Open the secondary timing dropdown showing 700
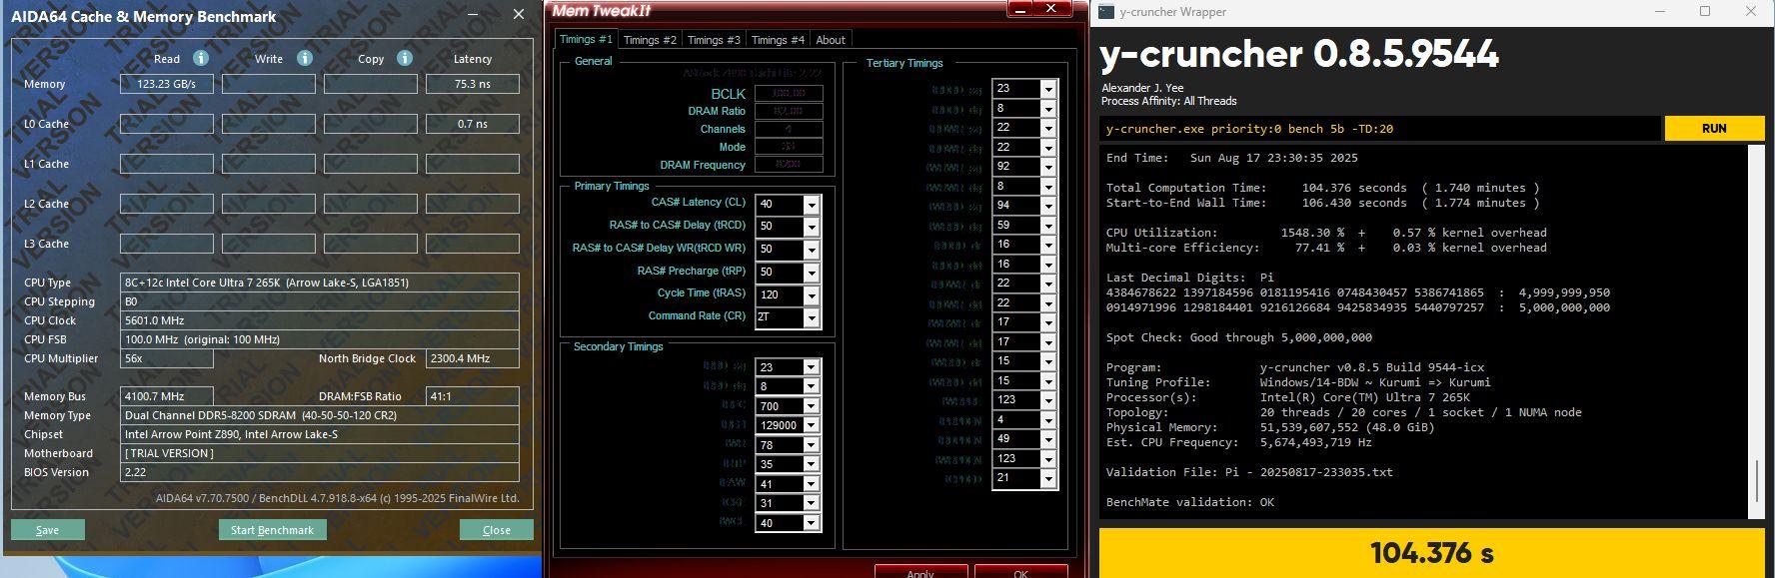1775x578 pixels. coord(812,406)
